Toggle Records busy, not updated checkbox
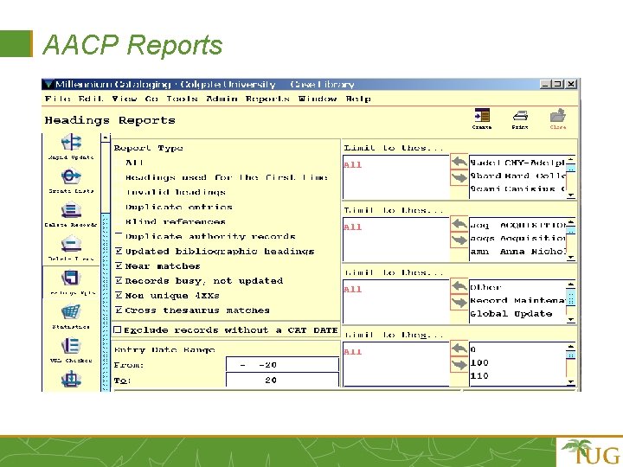623x467 pixels. point(119,281)
